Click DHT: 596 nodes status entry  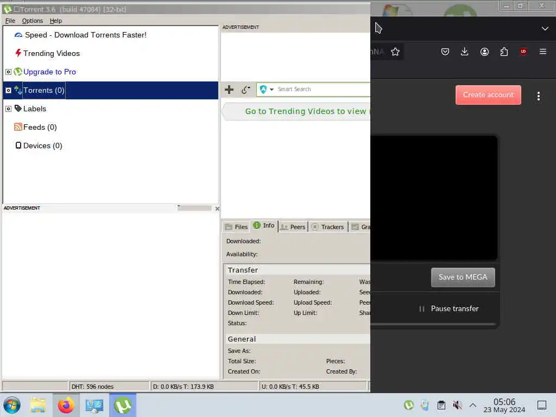[x=109, y=387]
